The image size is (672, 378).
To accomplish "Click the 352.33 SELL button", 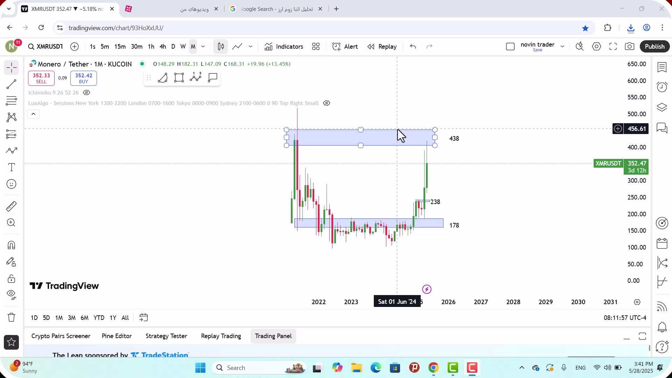I will tap(41, 78).
